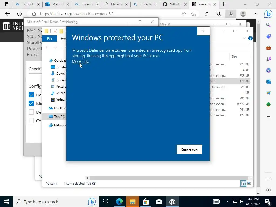
Task: Open Microsoft 365 icon in Edge sidebar
Action: click(268, 70)
